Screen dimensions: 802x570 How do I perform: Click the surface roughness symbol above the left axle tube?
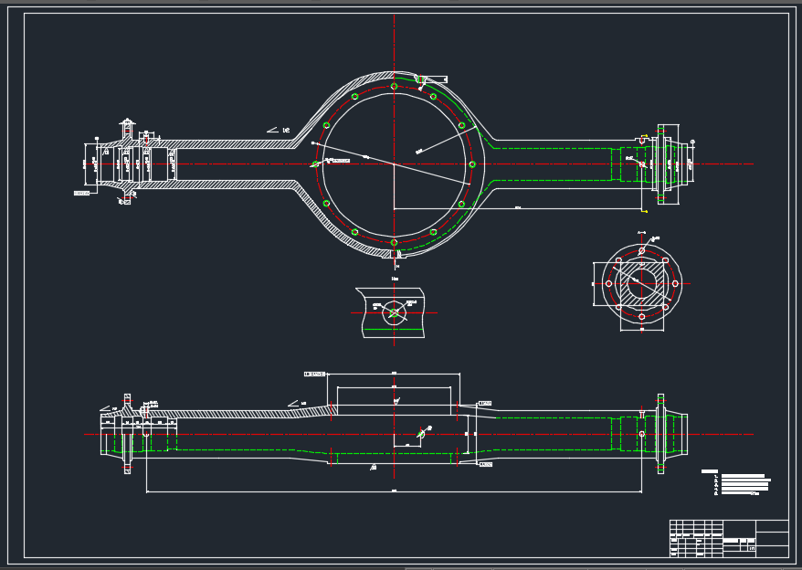pos(279,130)
